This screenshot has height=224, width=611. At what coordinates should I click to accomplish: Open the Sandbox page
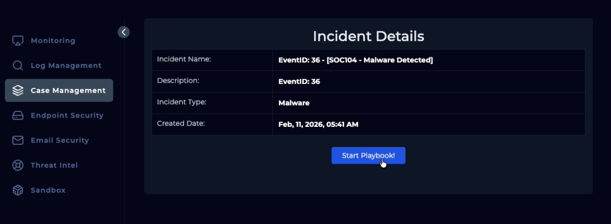pyautogui.click(x=48, y=190)
